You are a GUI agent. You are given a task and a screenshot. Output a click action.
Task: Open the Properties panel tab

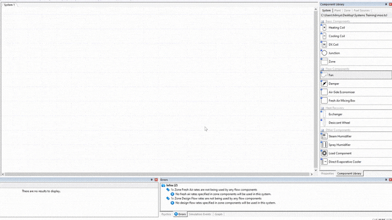328,174
